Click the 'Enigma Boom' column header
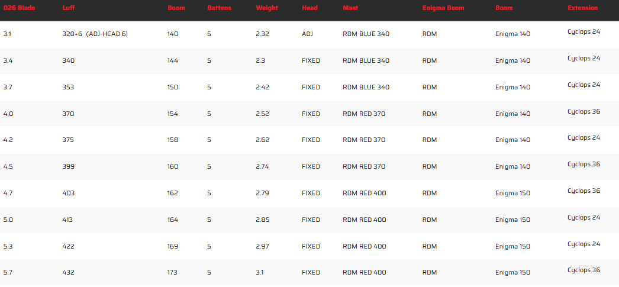This screenshot has height=287, width=619. (443, 8)
